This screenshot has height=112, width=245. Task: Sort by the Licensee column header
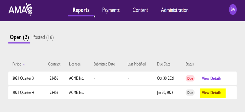click(x=75, y=64)
